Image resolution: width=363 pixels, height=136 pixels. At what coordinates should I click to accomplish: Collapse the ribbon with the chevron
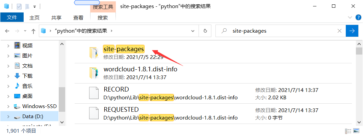[x=350, y=18]
